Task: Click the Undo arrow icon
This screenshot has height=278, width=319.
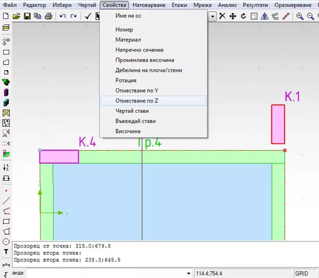Action: pyautogui.click(x=63, y=16)
